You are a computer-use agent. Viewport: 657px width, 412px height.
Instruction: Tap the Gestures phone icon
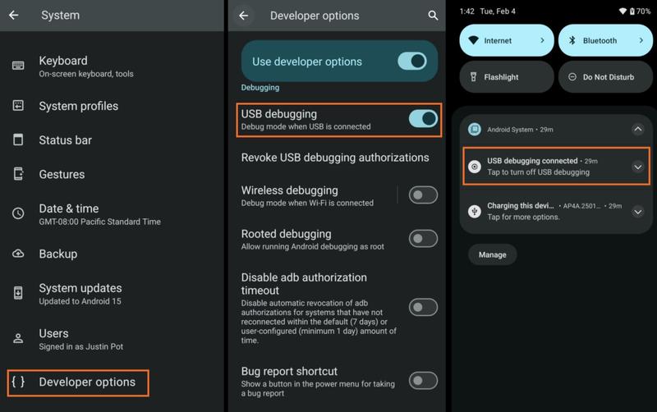tap(18, 174)
